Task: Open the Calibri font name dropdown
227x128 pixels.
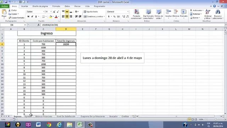Action: click(x=44, y=12)
